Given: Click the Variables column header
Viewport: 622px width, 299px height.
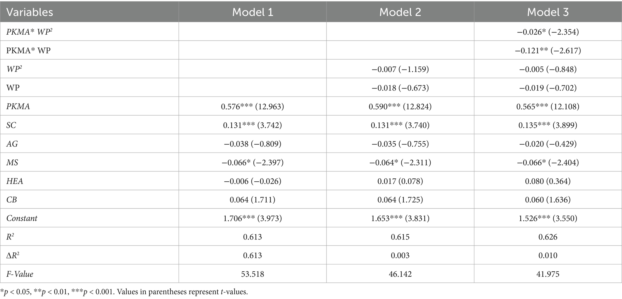Looking at the screenshot, I should (x=30, y=12).
